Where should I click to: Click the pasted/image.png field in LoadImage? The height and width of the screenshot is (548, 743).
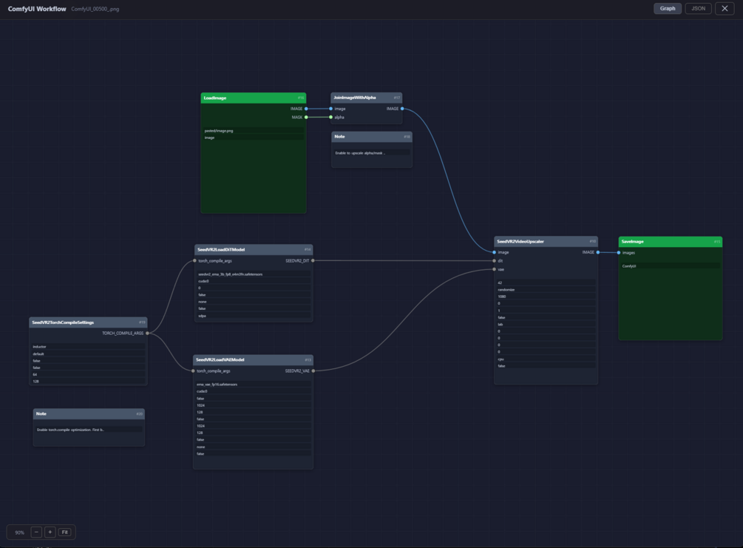pos(254,131)
